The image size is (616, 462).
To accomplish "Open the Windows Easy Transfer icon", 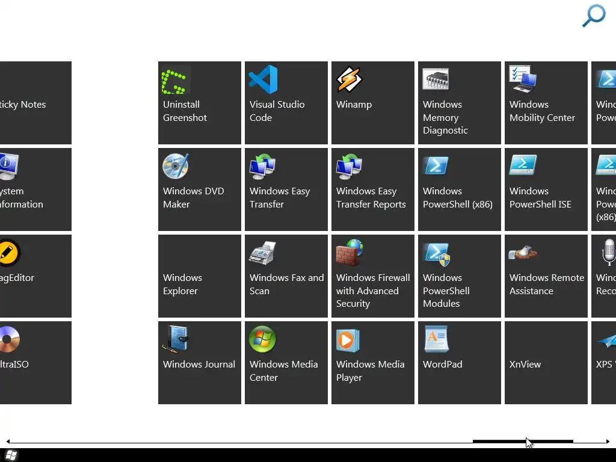I will [262, 166].
